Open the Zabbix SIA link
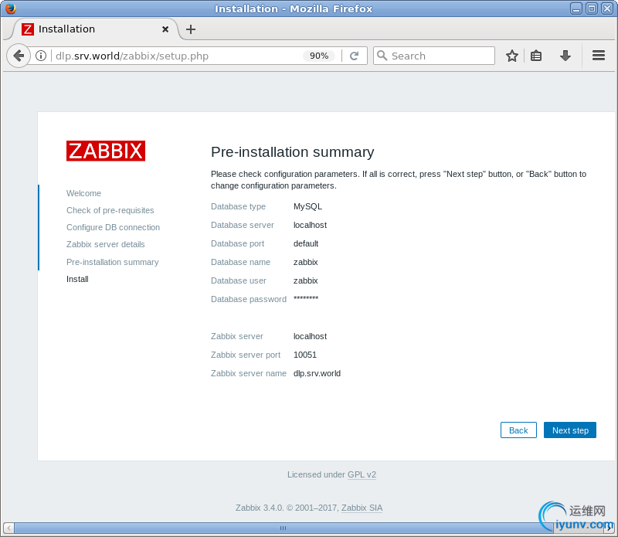618x537 pixels. point(362,508)
